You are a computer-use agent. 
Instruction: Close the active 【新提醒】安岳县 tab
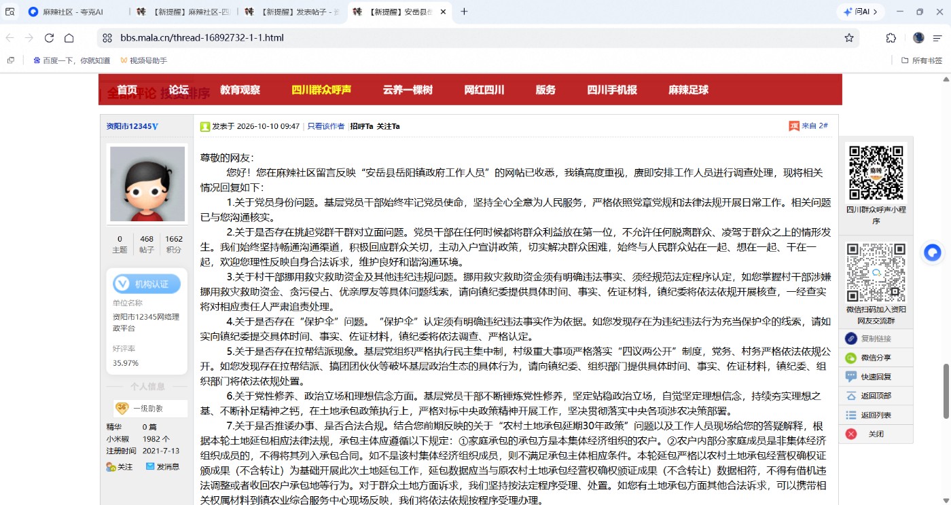coord(443,12)
